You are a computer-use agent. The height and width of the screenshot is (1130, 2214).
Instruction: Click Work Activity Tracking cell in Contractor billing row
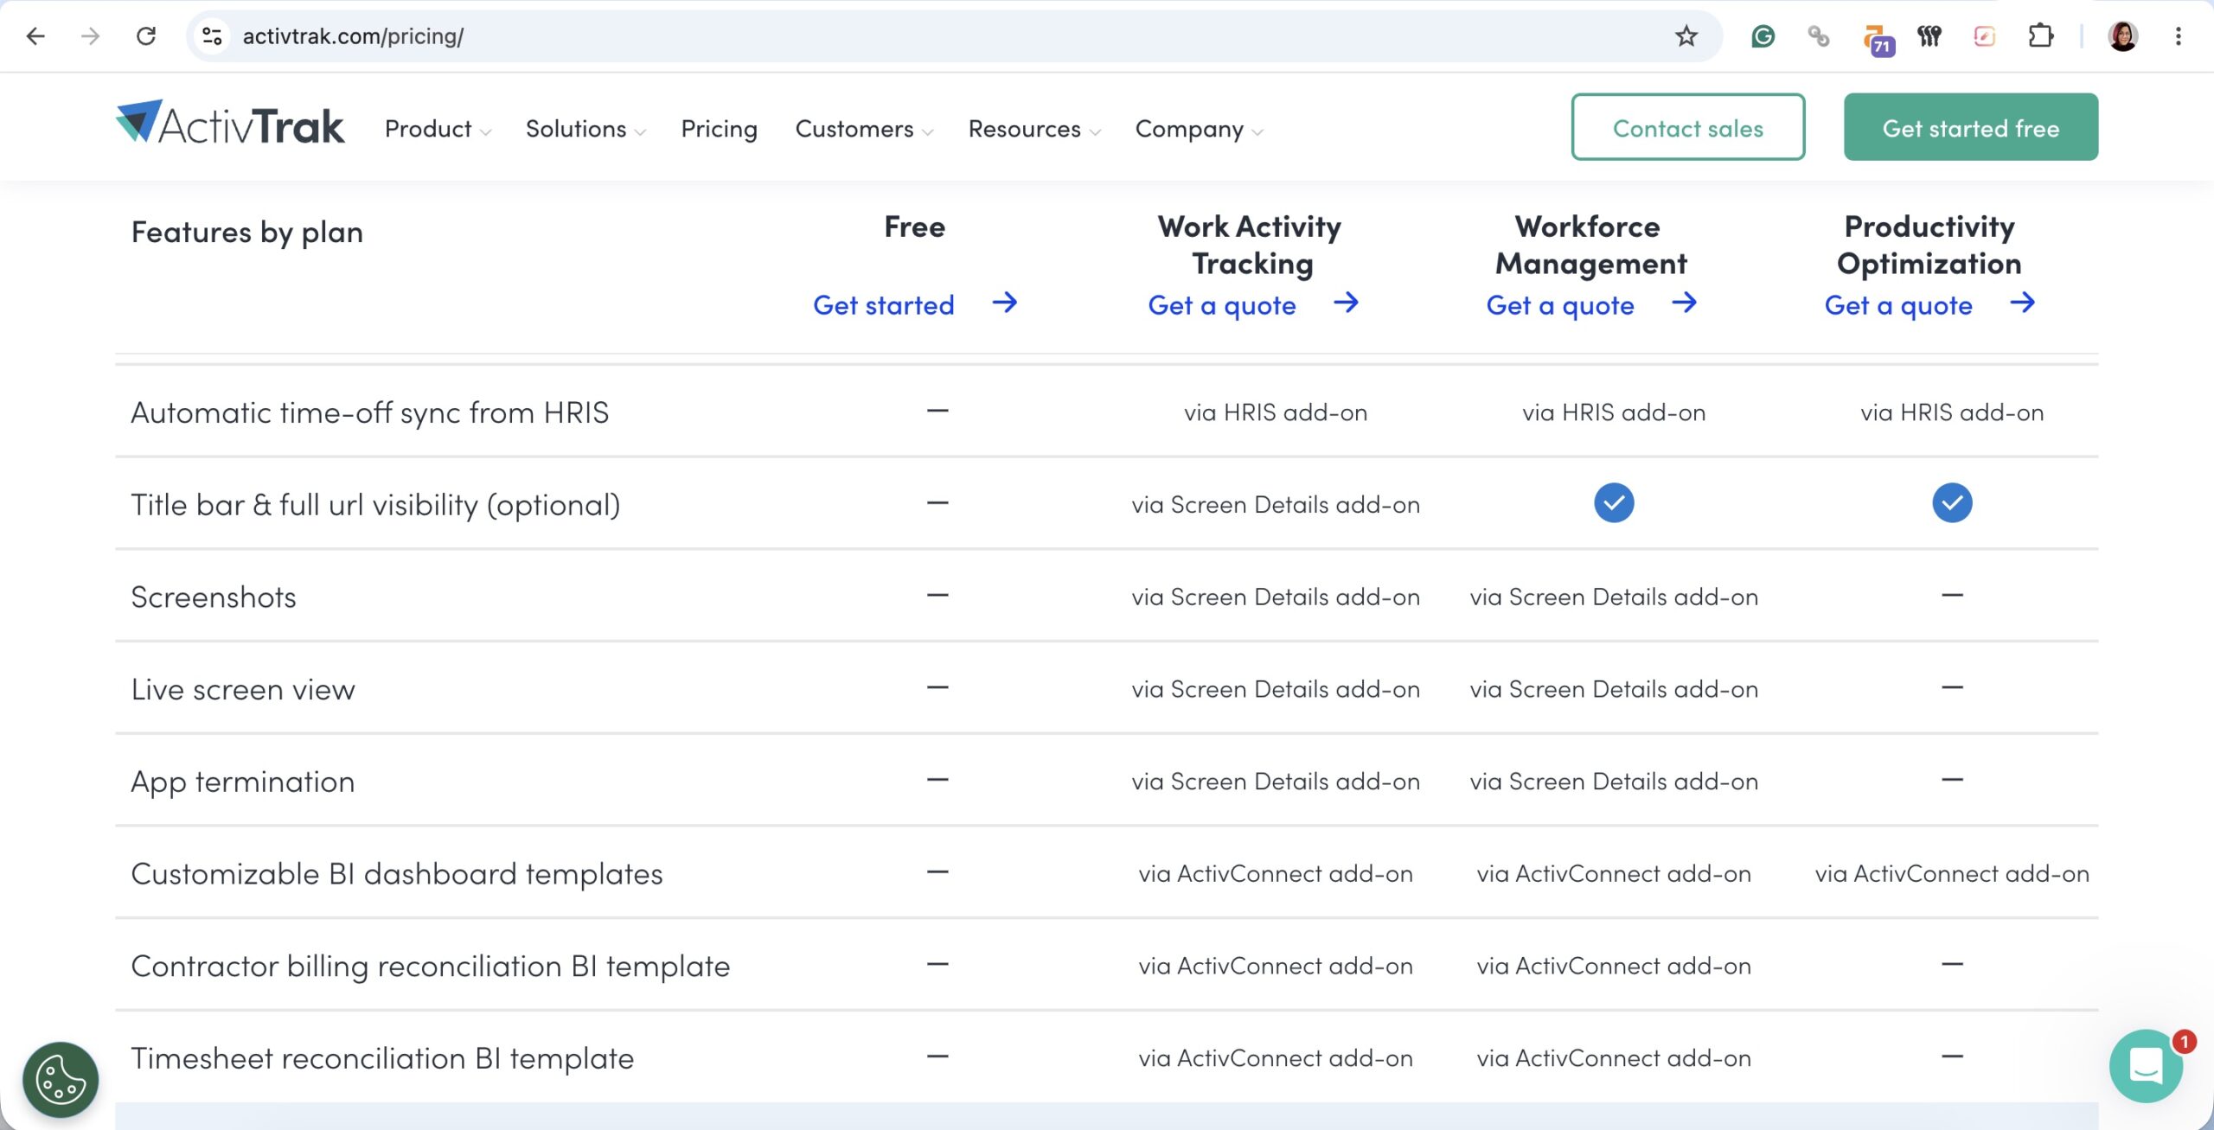tap(1276, 966)
